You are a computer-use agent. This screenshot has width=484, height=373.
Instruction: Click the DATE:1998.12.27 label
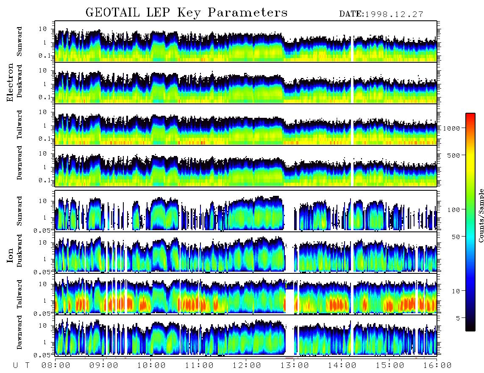click(381, 14)
